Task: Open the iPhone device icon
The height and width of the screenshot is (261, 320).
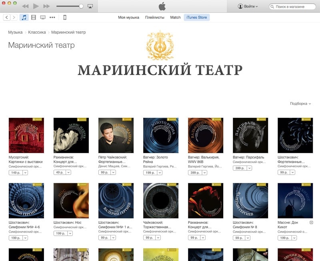Action: click(x=64, y=17)
